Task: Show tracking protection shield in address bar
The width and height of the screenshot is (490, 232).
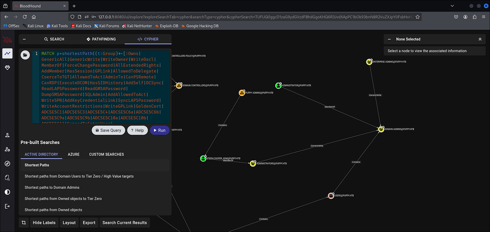Action: [x=72, y=17]
